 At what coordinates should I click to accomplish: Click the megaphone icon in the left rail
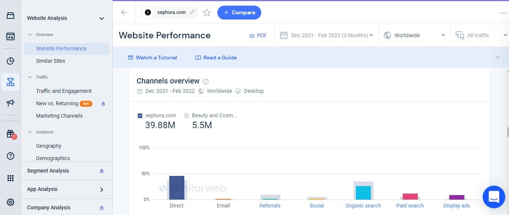point(11,103)
